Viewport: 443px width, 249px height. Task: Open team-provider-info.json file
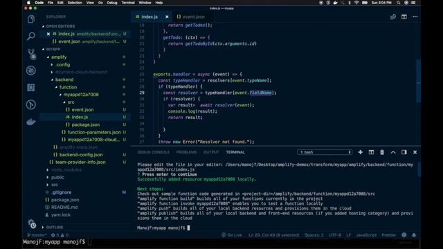pyautogui.click(x=80, y=162)
